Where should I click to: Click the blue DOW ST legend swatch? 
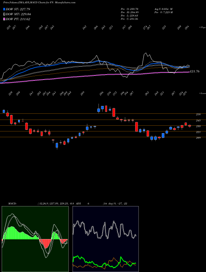click(x=4, y=9)
